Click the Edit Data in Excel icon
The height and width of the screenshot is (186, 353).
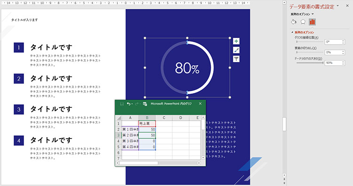tap(145, 104)
